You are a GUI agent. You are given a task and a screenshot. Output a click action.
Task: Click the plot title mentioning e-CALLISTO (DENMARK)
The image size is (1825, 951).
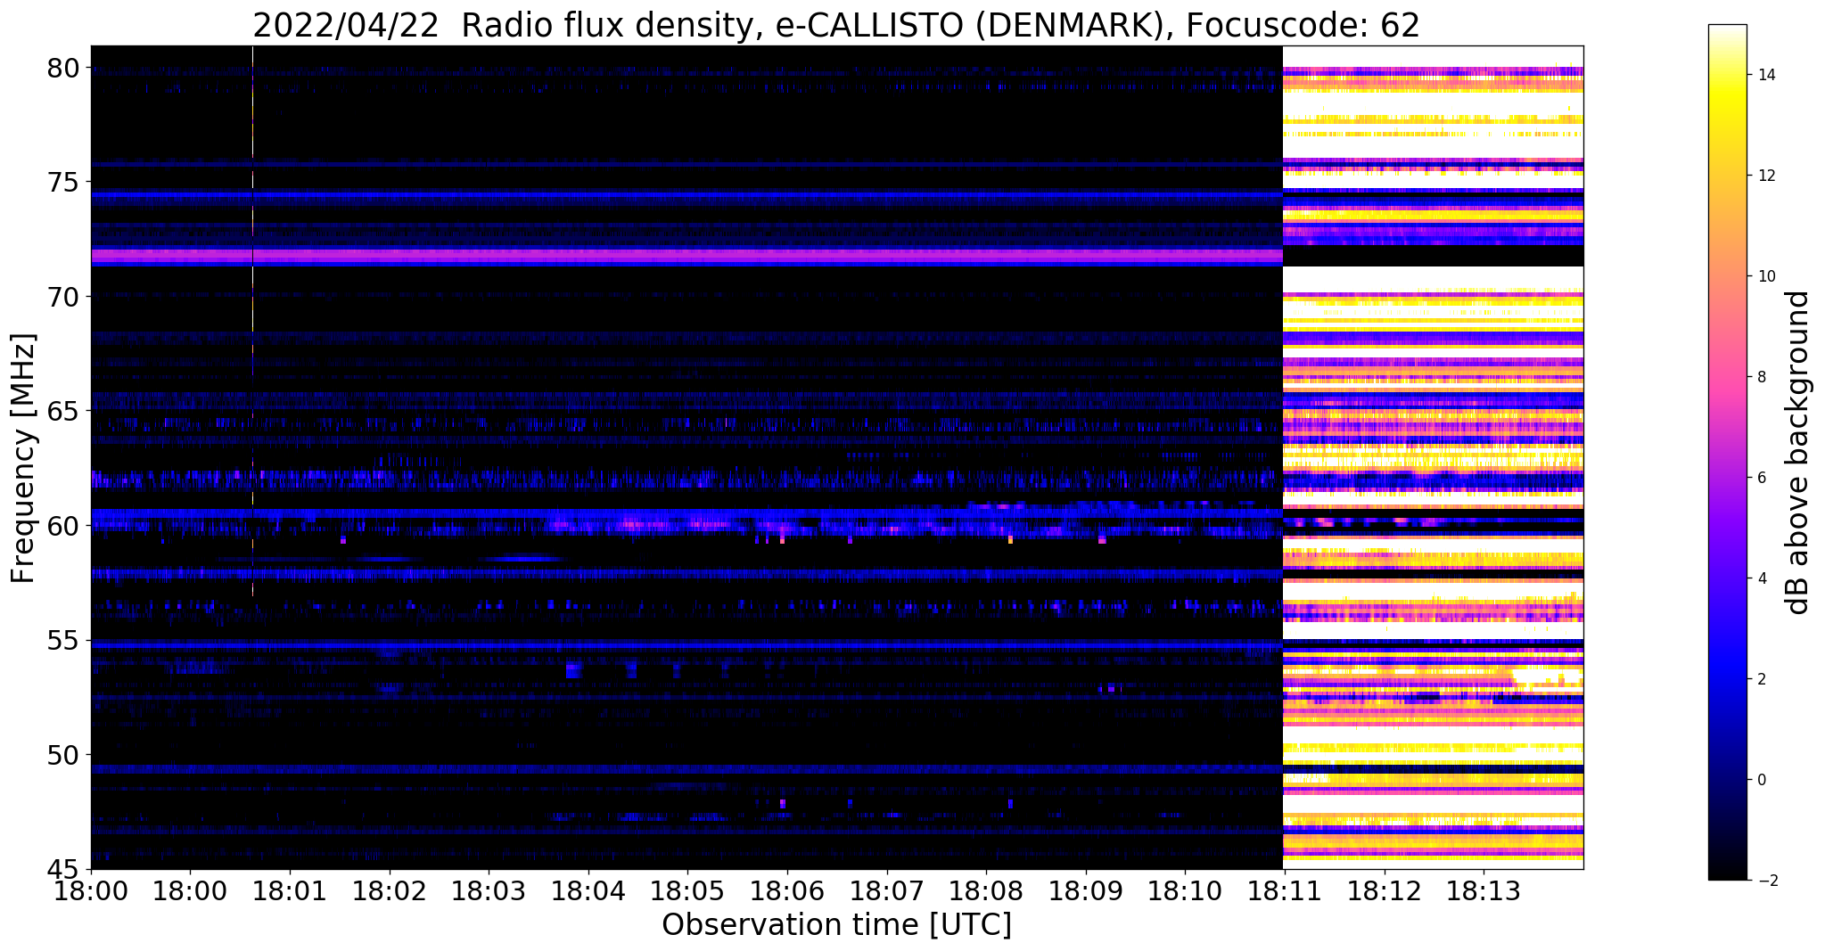(836, 24)
